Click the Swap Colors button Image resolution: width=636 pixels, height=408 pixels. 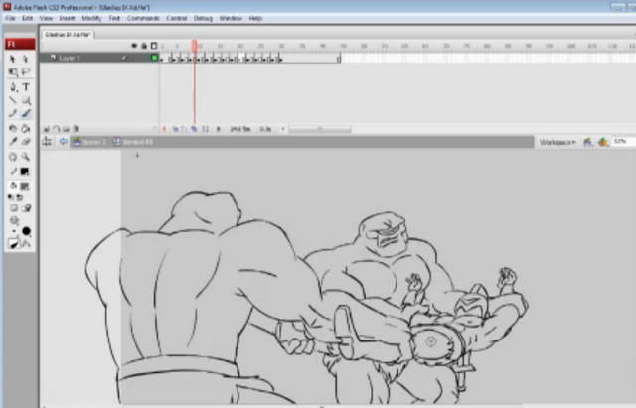[19, 197]
